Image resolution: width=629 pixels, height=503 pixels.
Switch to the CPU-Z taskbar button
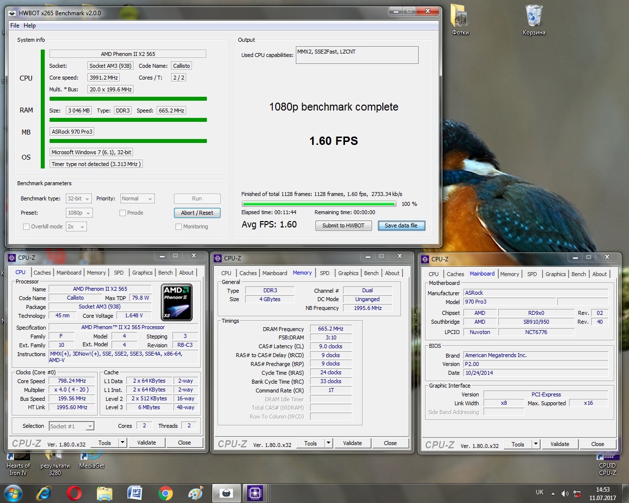[255, 493]
